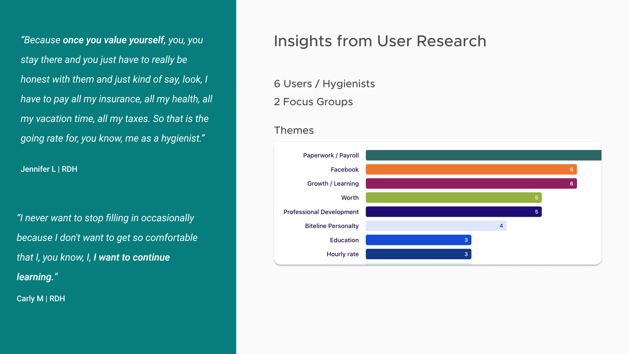Click the 'Worth' chart label
The image size is (629, 354).
350,198
